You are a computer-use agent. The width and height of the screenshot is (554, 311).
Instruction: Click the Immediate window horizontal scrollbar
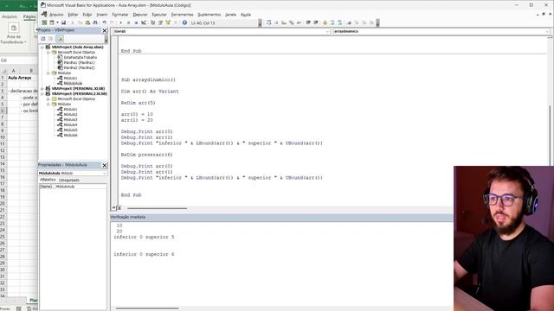(147, 308)
